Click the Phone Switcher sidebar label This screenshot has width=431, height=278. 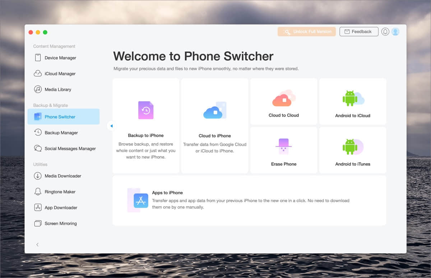[x=60, y=117]
